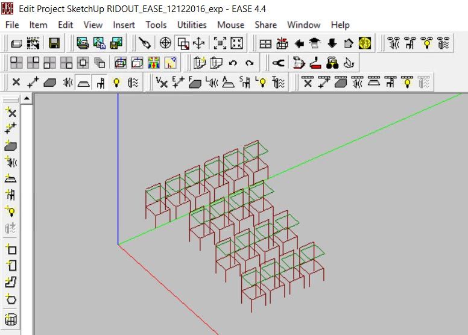Image resolution: width=468 pixels, height=335 pixels.
Task: Open the Help menu
Action: tap(340, 25)
